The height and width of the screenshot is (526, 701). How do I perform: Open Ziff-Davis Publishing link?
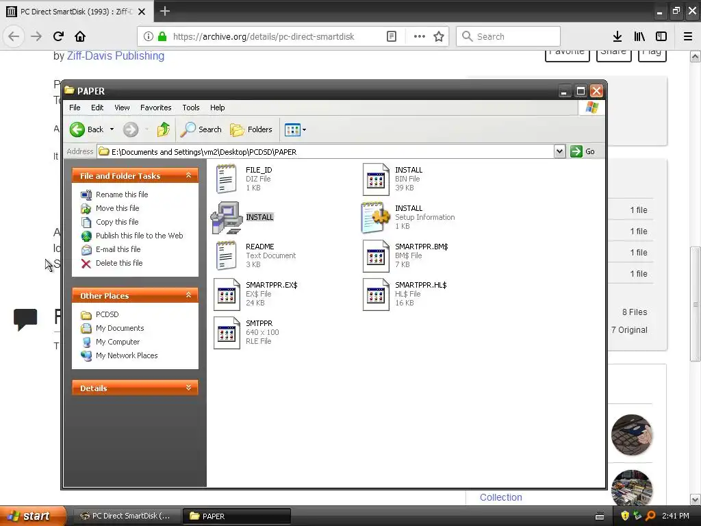[x=115, y=56]
